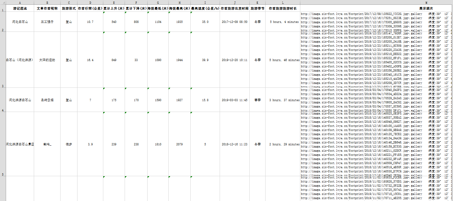Image resolution: width=453 pixels, height=201 pixels.
Task: Select departure time 2018-12-16 11:23
Action: point(235,144)
